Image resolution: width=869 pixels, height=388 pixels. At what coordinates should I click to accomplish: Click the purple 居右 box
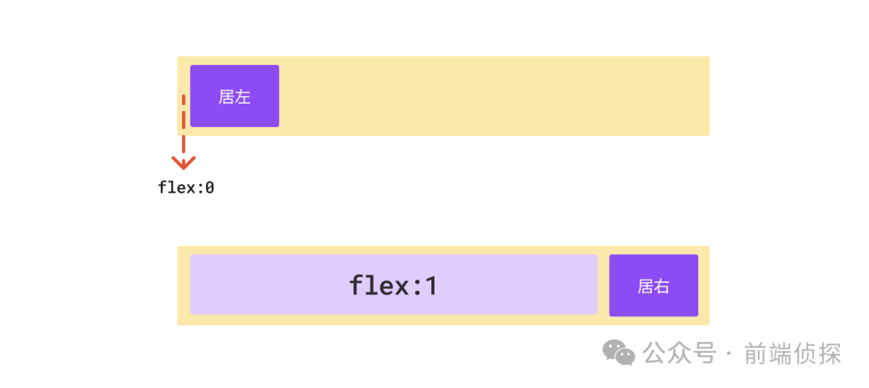653,286
